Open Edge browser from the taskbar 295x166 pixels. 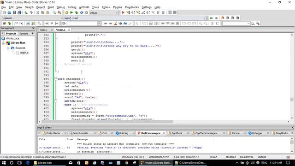28,163
